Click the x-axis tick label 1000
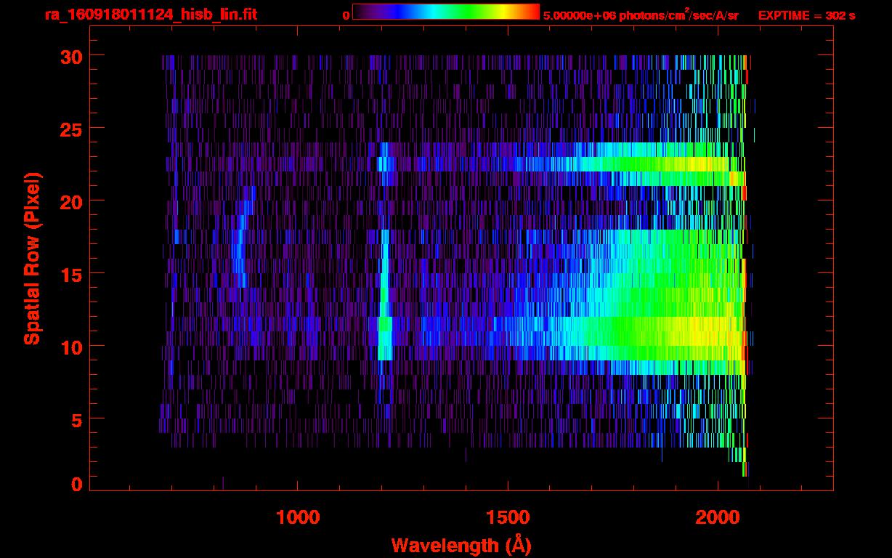892x558 pixels. click(298, 517)
